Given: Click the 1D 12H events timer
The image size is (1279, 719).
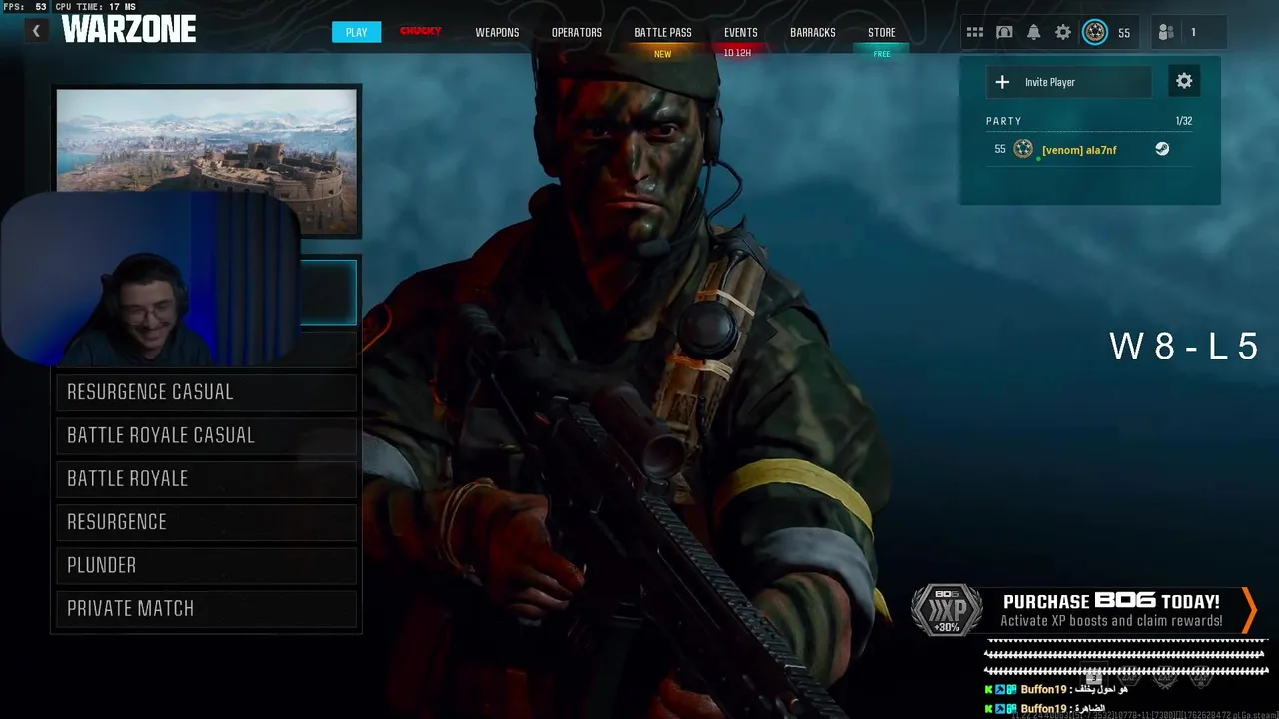Looking at the screenshot, I should pyautogui.click(x=737, y=53).
